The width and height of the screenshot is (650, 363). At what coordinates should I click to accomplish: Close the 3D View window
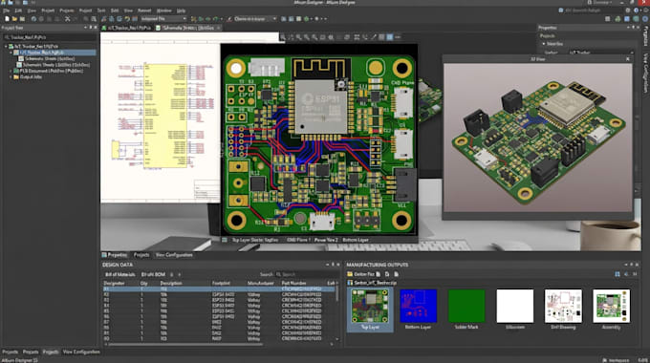pos(628,59)
